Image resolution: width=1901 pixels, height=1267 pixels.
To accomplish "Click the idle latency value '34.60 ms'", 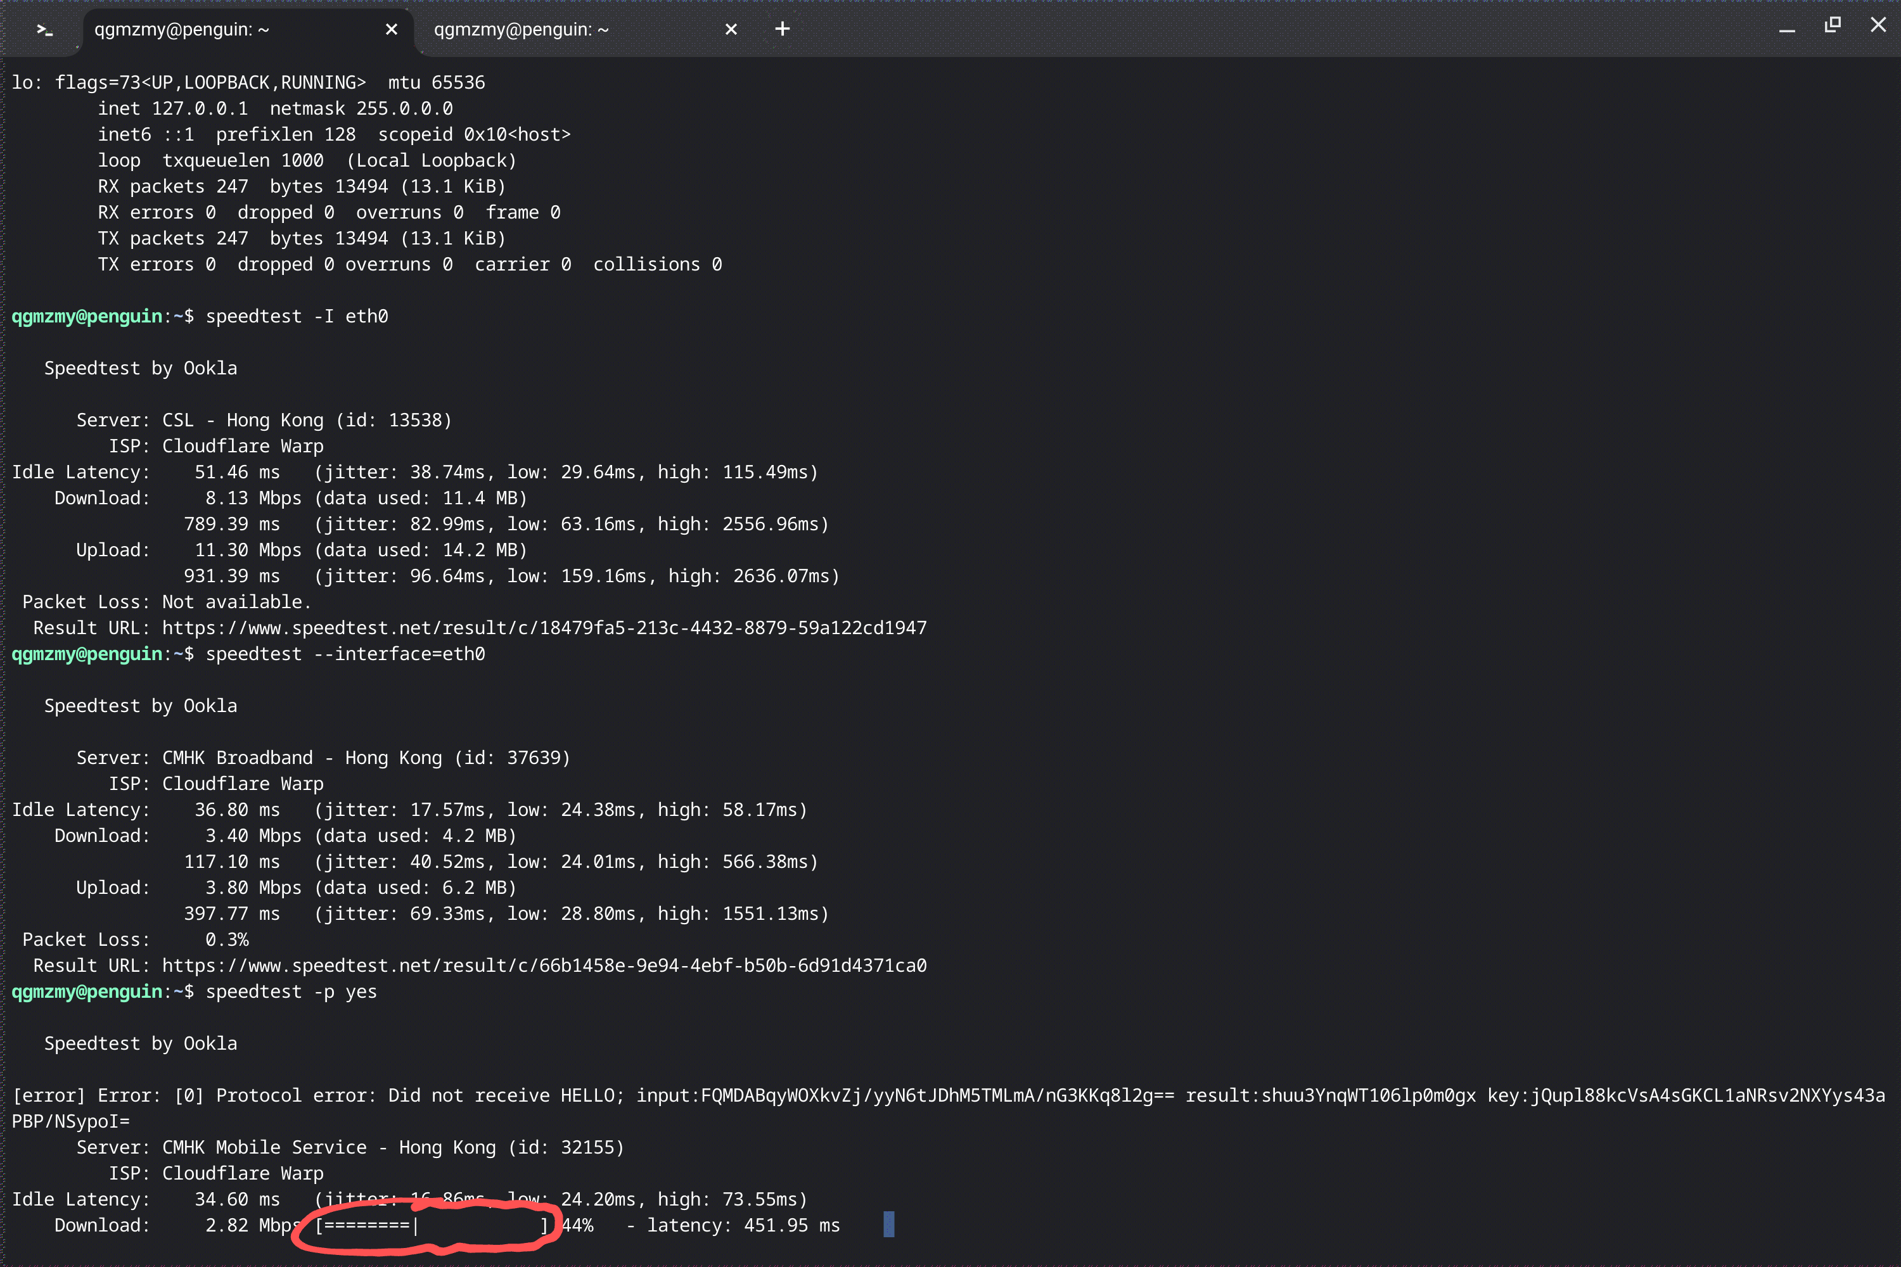I will pyautogui.click(x=237, y=1200).
